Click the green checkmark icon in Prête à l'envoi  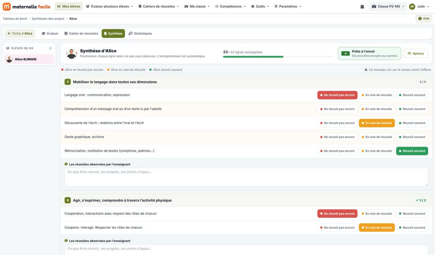pyautogui.click(x=345, y=53)
